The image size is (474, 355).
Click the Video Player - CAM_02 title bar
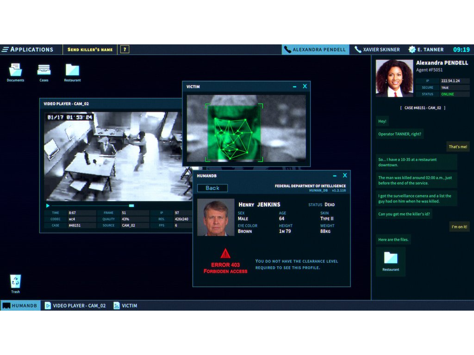tap(111, 104)
